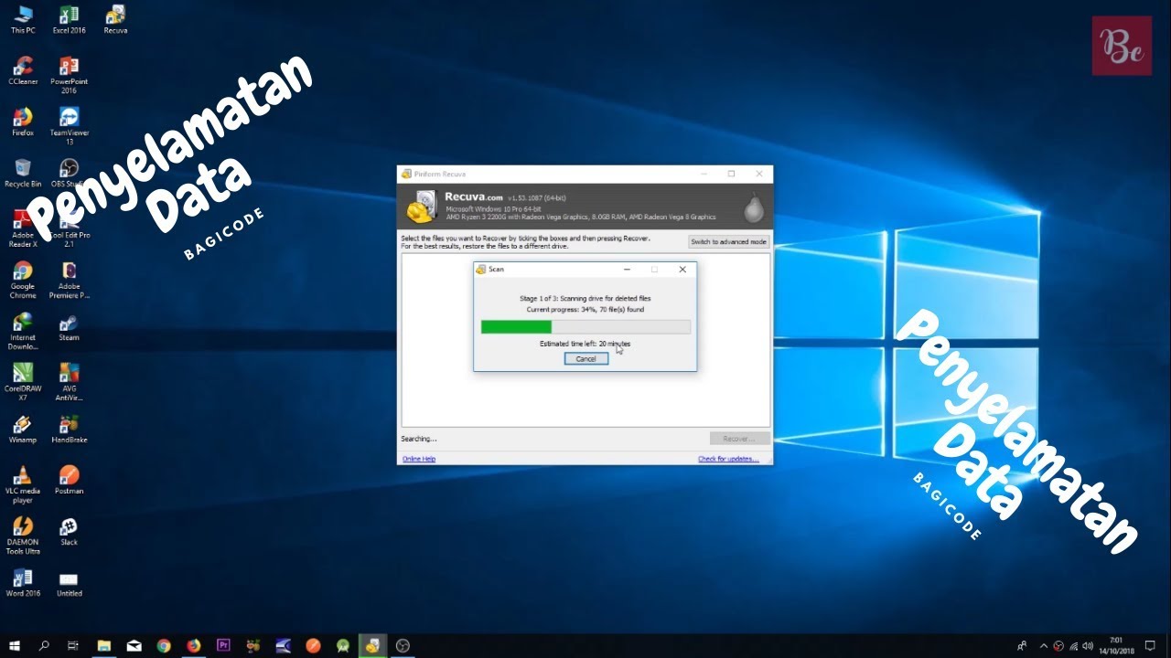The image size is (1171, 658).
Task: Select the Recycle Bin icon
Action: [x=23, y=173]
